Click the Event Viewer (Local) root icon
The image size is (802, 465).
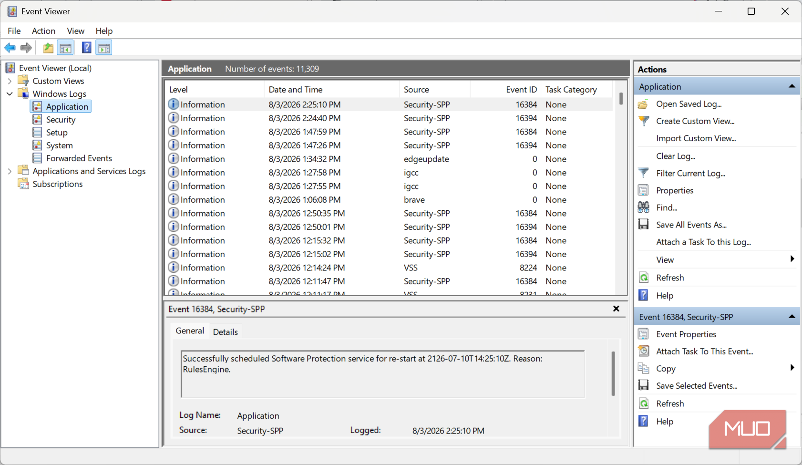(x=10, y=68)
